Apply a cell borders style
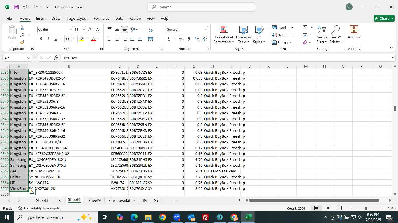The height and width of the screenshot is (223, 398). pos(69,39)
